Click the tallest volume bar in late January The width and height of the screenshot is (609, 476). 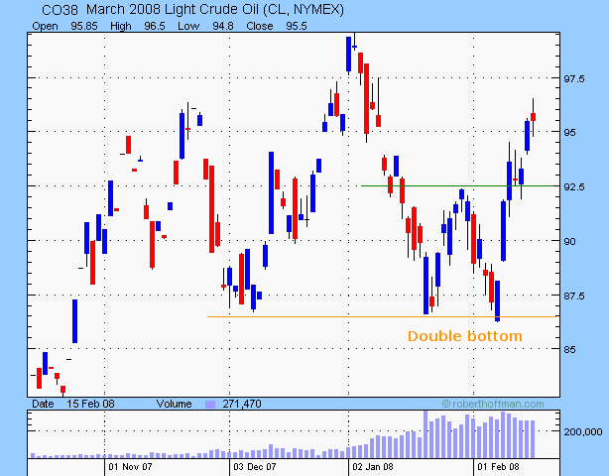[x=426, y=434]
